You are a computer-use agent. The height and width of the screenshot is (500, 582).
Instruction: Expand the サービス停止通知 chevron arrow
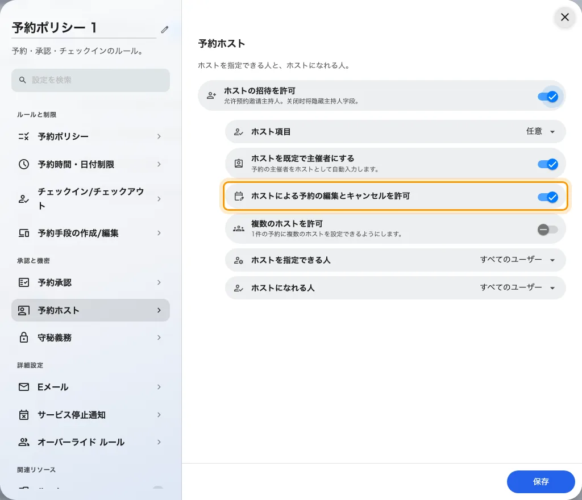[159, 415]
